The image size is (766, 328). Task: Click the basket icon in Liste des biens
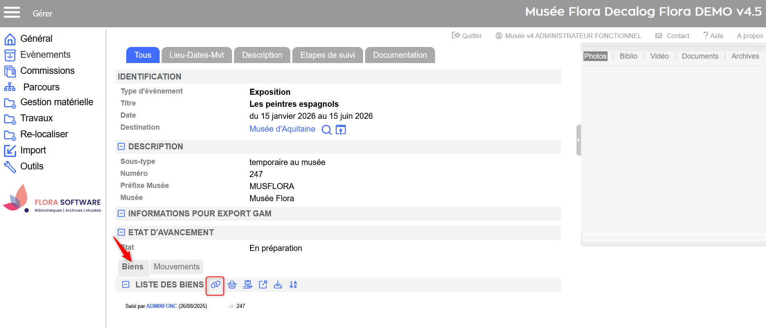[x=232, y=285]
